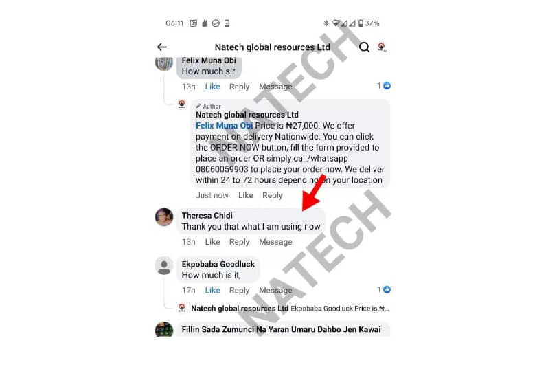The width and height of the screenshot is (548, 367).
Task: Click the like reaction count on Felix's comment
Action: [383, 86]
